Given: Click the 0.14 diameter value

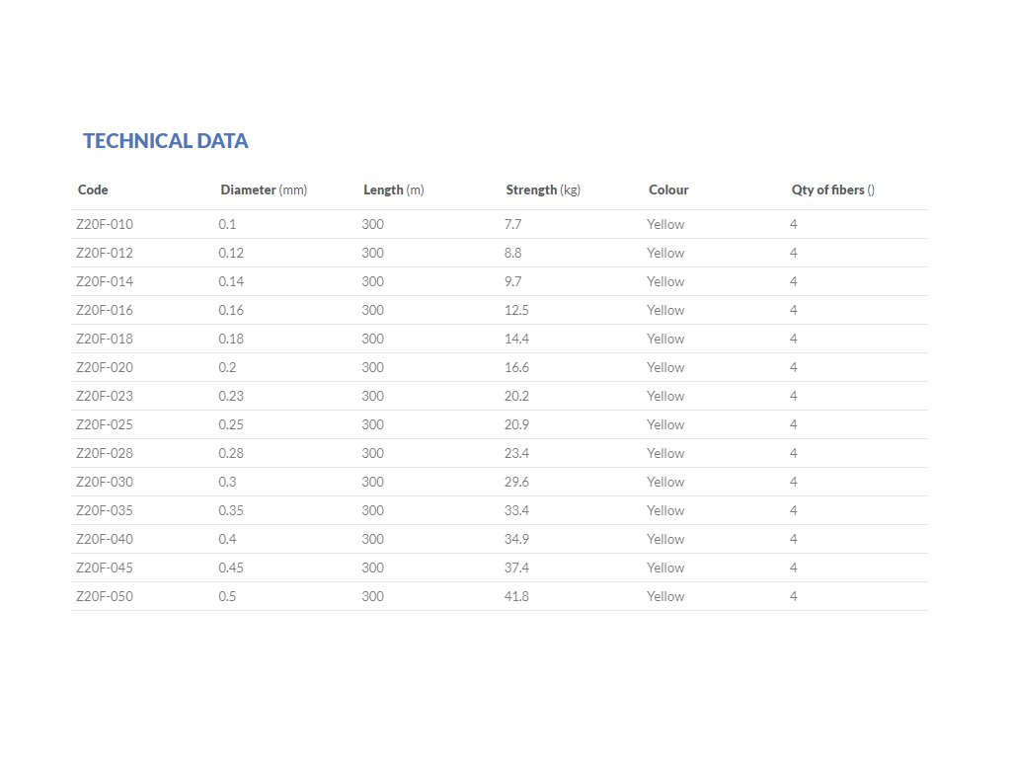Looking at the screenshot, I should 231,281.
